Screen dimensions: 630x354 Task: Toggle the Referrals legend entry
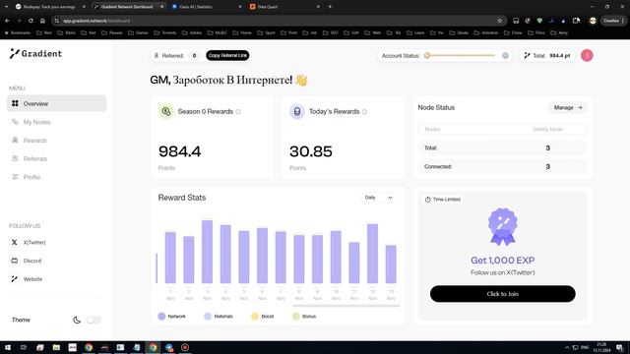click(x=219, y=317)
